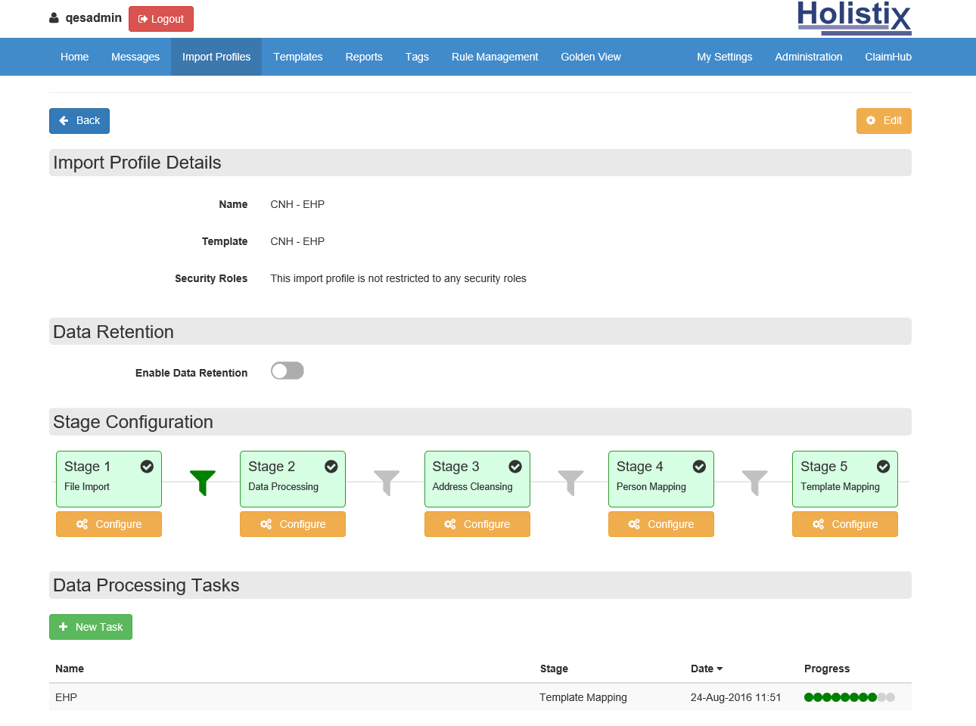Go to the Templates tab
Image resolution: width=976 pixels, height=726 pixels.
[x=297, y=57]
